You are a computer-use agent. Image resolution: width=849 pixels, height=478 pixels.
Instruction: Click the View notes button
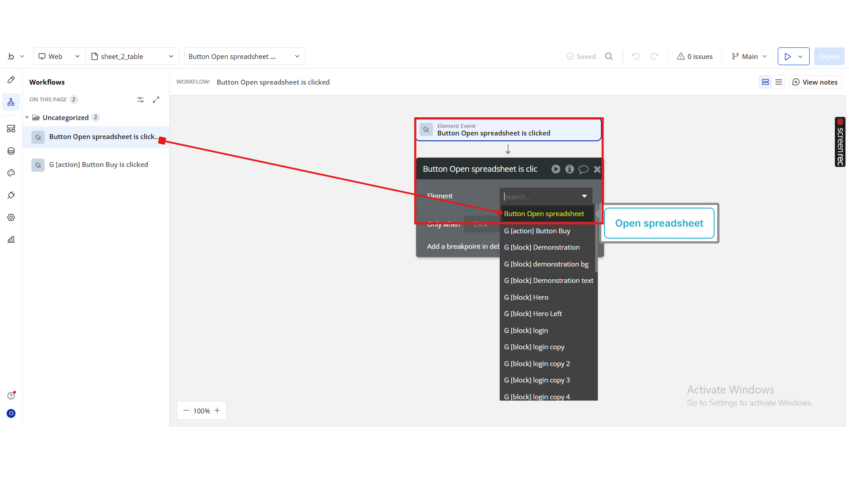815,82
